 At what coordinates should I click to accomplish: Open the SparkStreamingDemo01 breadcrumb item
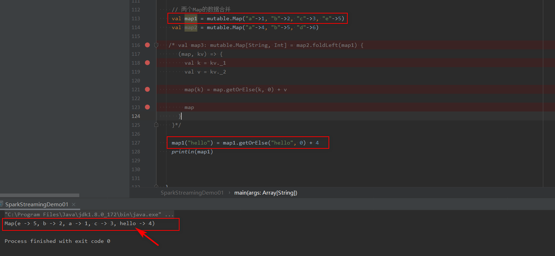[192, 192]
